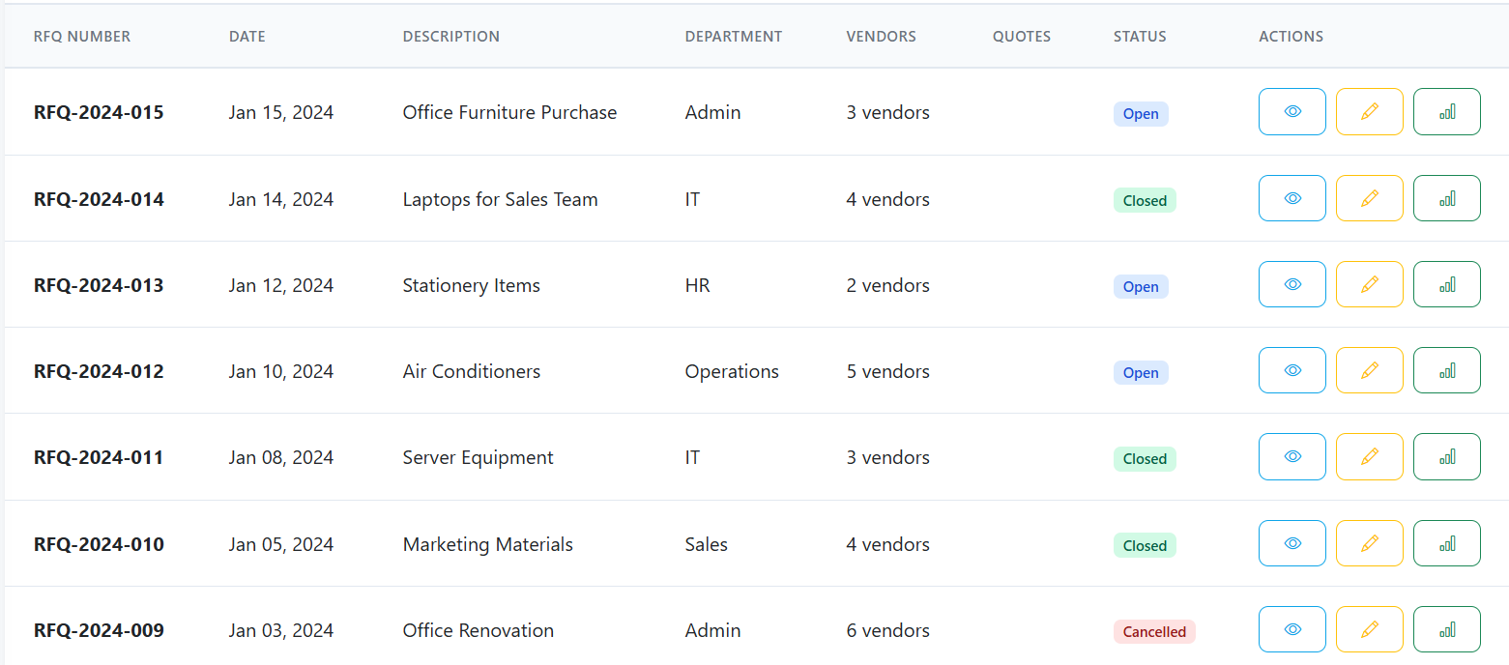The height and width of the screenshot is (665, 1509).
Task: Click the DATE column header
Action: (x=247, y=37)
